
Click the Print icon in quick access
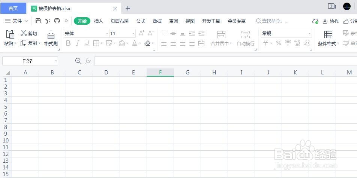57,21
